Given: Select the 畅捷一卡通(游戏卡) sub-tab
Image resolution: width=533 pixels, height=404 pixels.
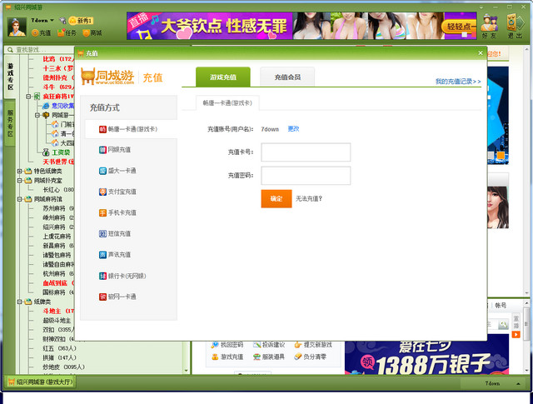Looking at the screenshot, I should tap(227, 103).
